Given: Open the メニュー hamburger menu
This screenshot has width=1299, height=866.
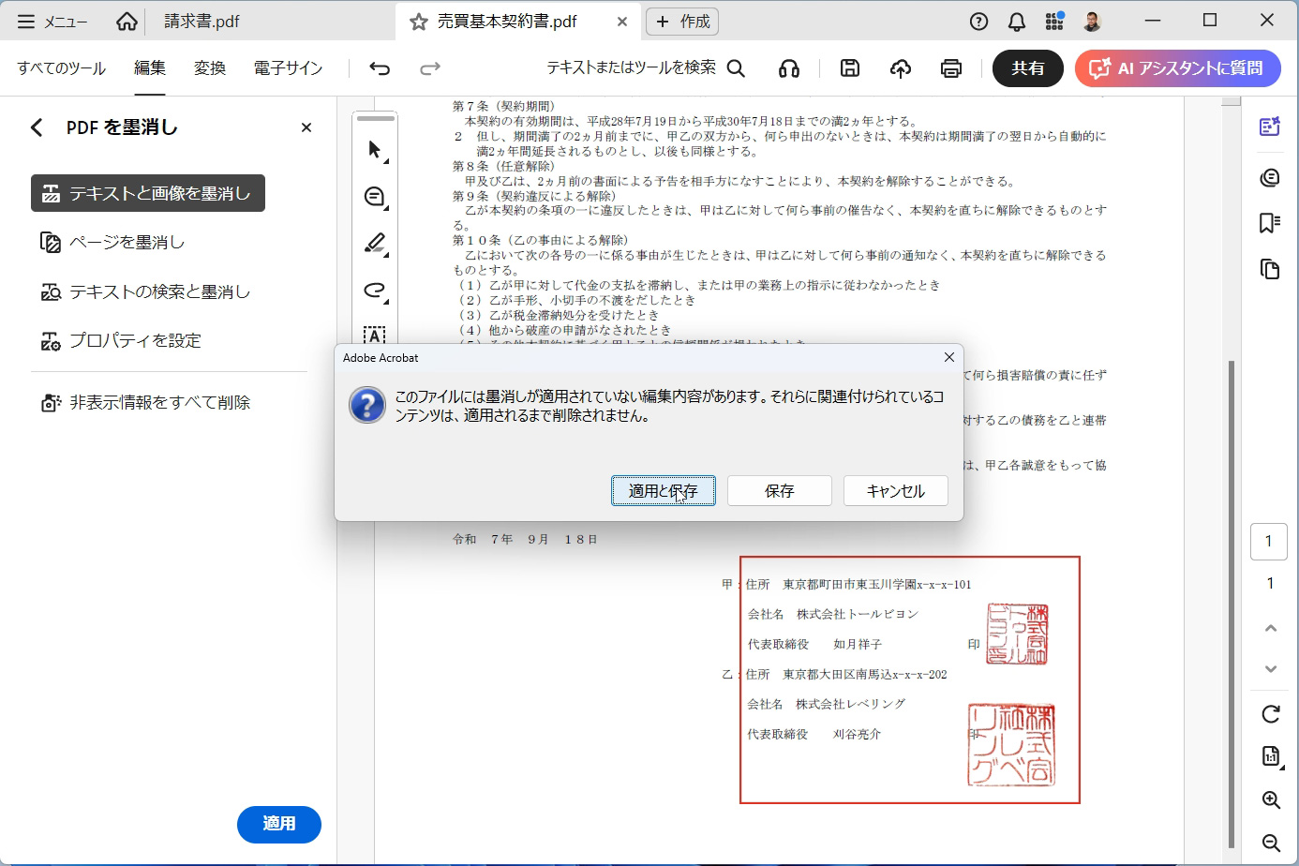Looking at the screenshot, I should coord(52,22).
